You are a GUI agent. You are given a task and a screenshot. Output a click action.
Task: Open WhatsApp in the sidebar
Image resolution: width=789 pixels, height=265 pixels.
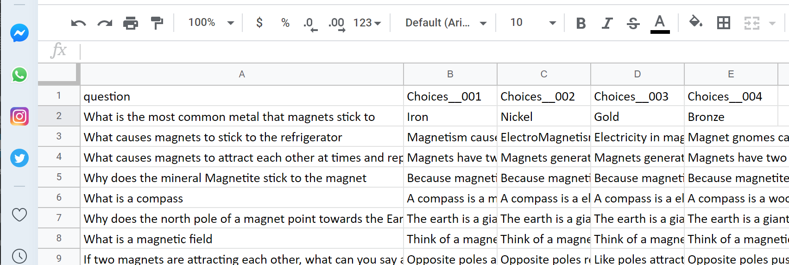coord(19,75)
